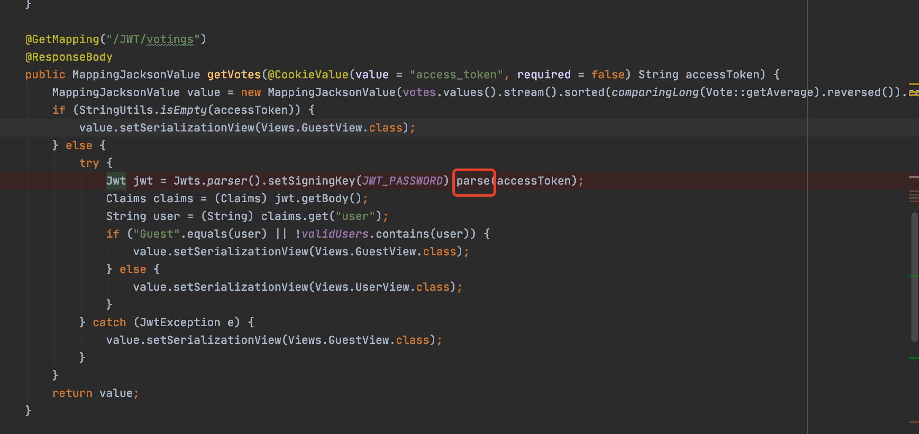
Task: Click the comparingLong static method call
Action: coord(655,93)
